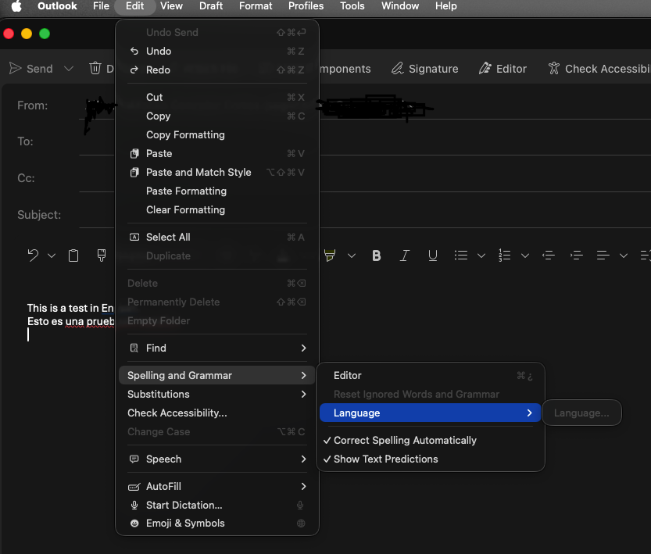
Task: Choose Copy Formatting
Action: 216,135
